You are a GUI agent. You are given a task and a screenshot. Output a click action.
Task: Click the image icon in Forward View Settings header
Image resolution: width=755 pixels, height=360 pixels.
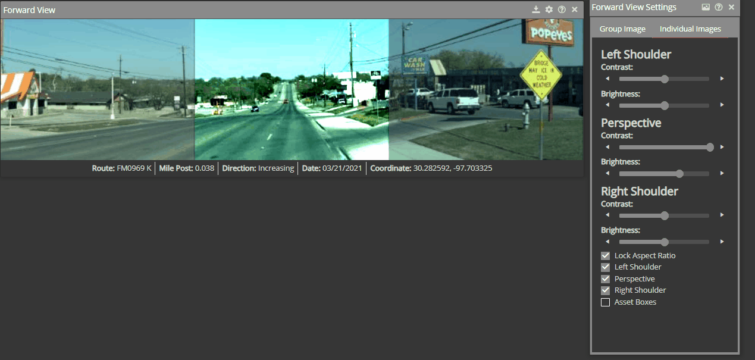tap(706, 7)
